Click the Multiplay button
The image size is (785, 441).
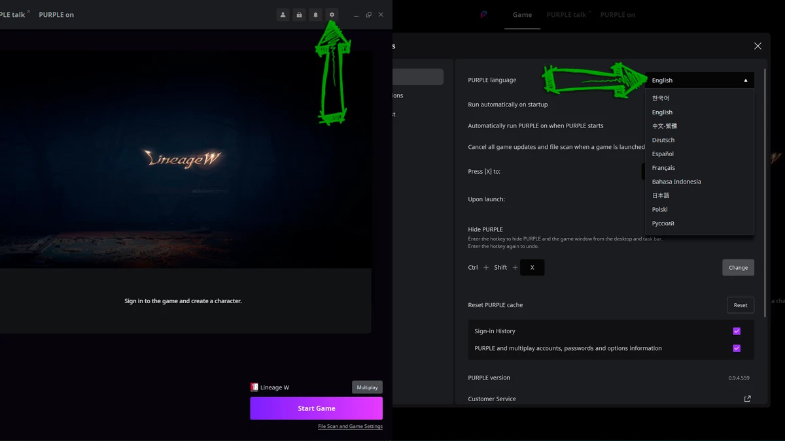367,387
